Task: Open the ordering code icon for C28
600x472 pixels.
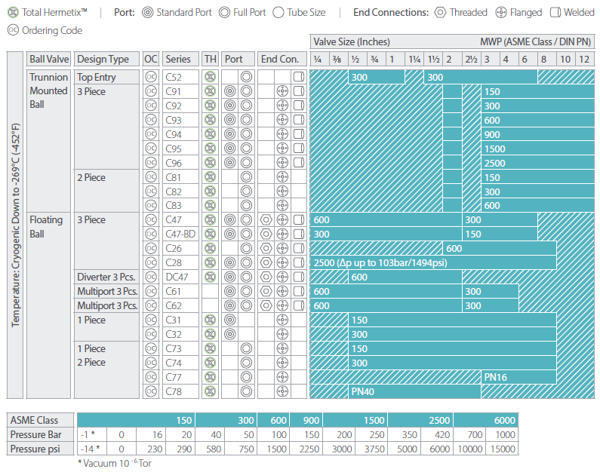Action: pyautogui.click(x=151, y=263)
